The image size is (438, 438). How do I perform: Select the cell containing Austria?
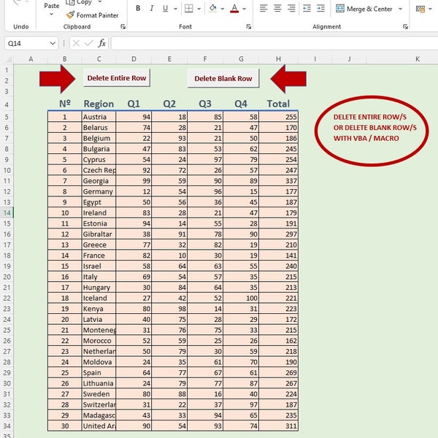(x=99, y=117)
